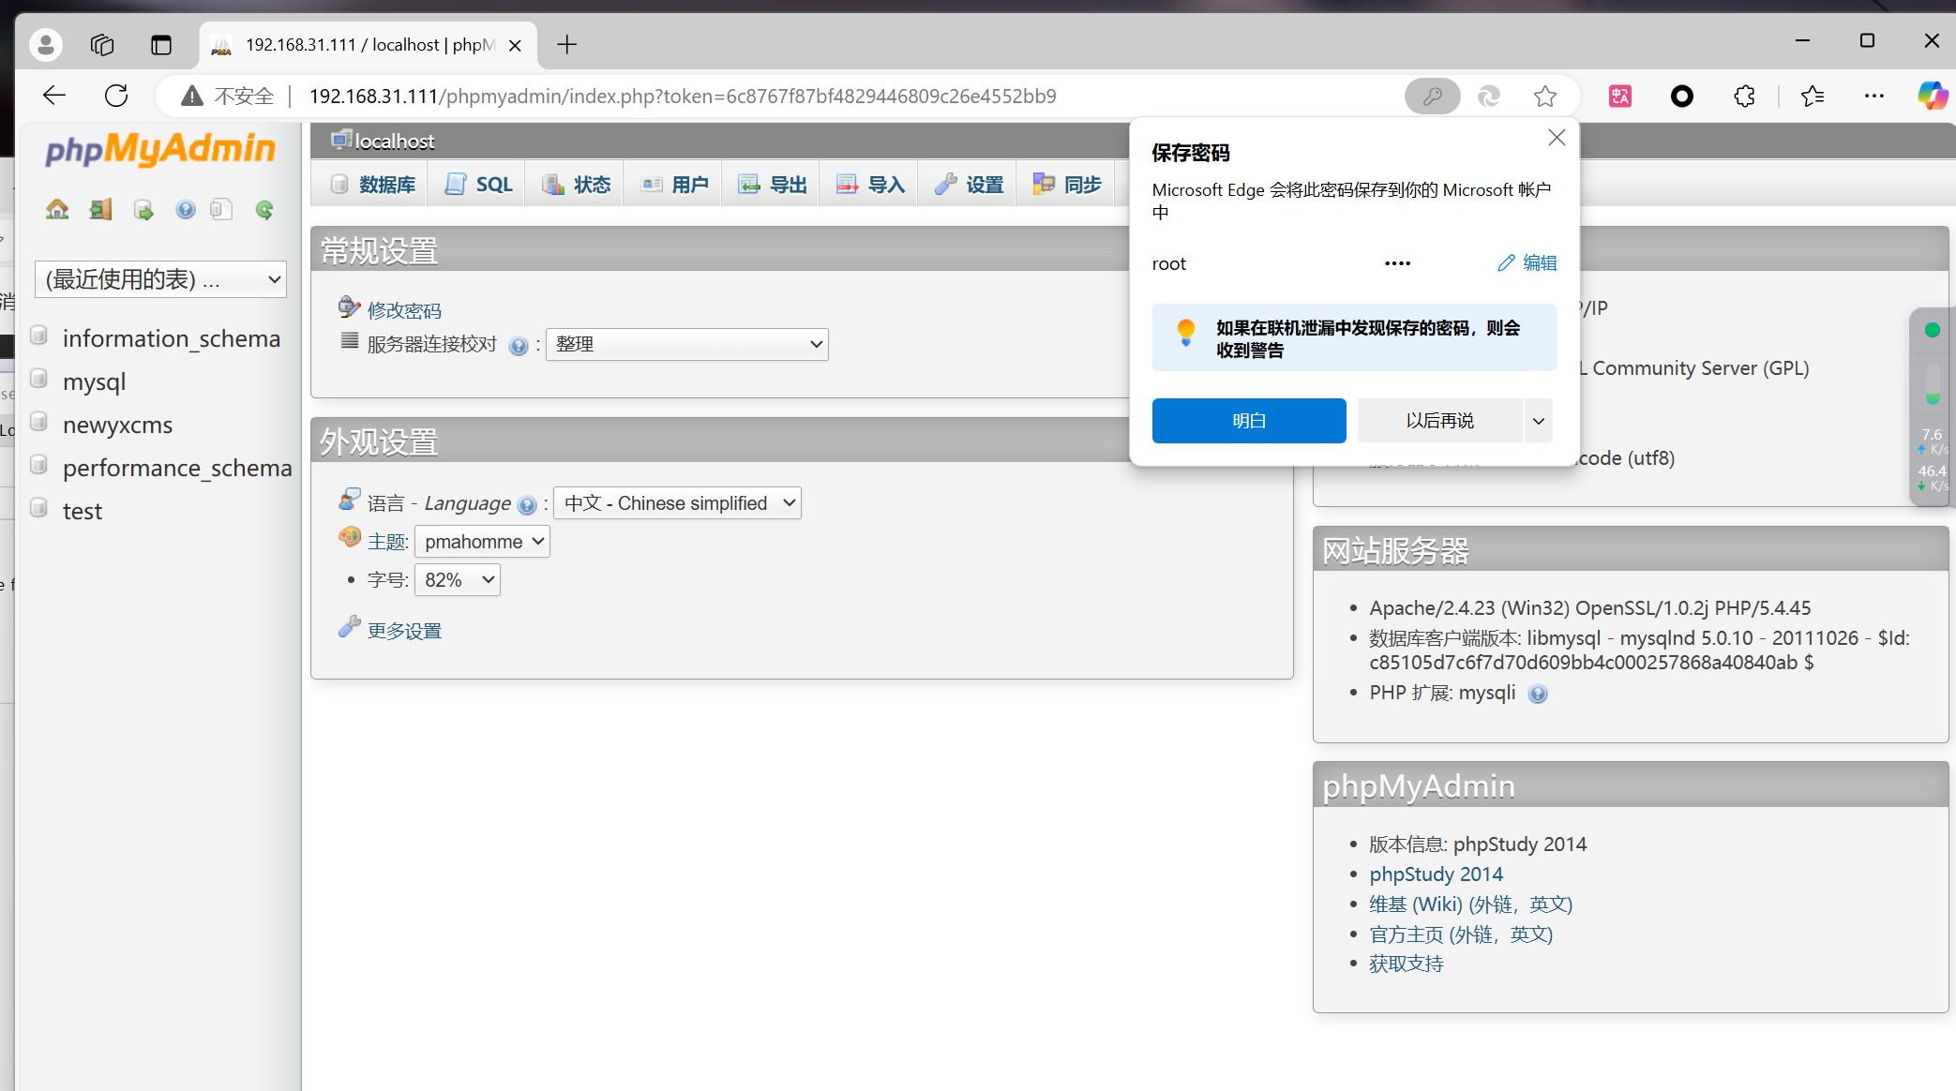The image size is (1956, 1091).
Task: Open the 同步 tab
Action: (1067, 185)
